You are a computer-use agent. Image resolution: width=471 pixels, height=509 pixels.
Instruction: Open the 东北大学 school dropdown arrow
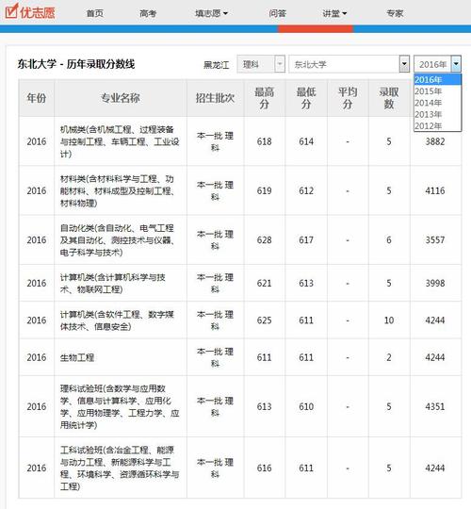click(x=404, y=64)
